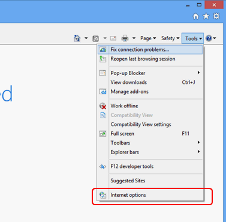Click the Print icon

coord(125,38)
